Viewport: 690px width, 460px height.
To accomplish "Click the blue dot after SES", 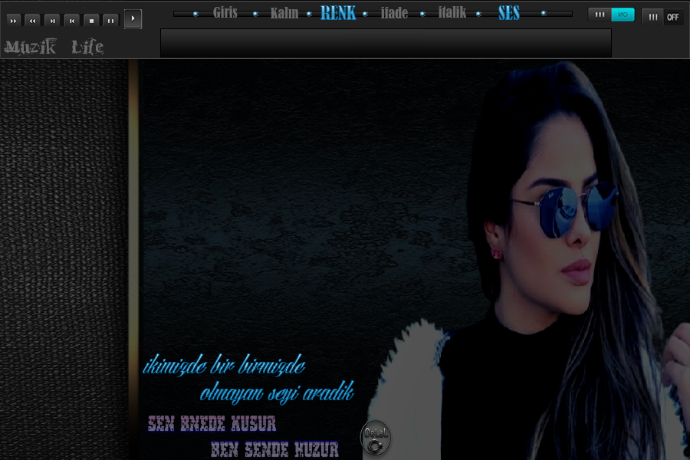I will coord(544,13).
